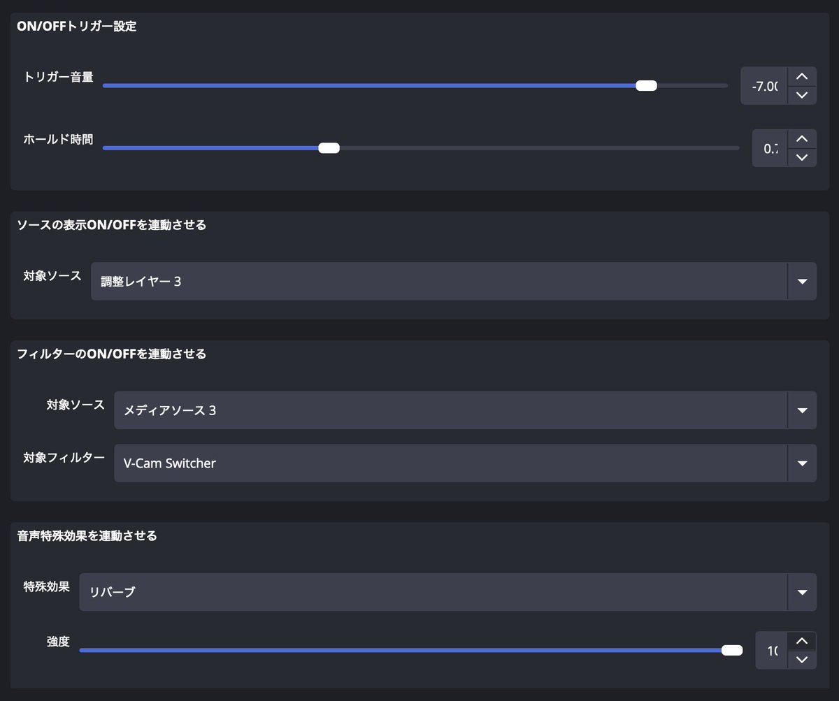Open the V-Cam Switcher filter dropdown

click(x=465, y=463)
